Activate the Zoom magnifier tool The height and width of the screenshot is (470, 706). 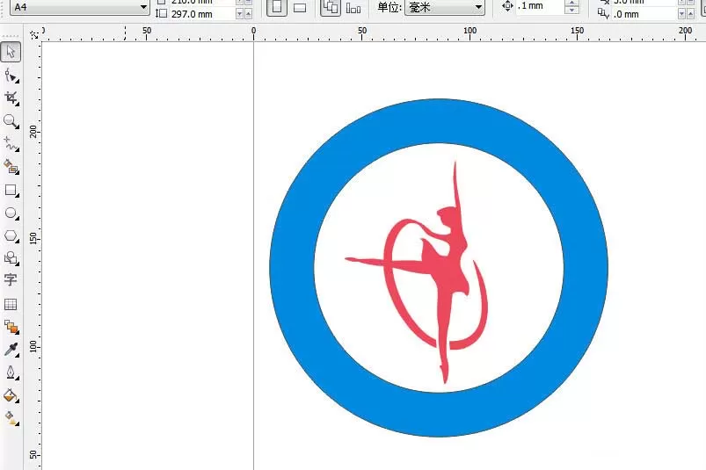click(11, 121)
